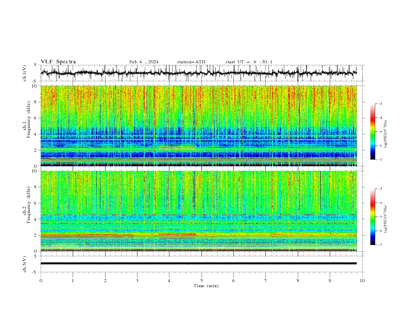
Task: Click the upper PSD color bar
Action: pyautogui.click(x=373, y=132)
